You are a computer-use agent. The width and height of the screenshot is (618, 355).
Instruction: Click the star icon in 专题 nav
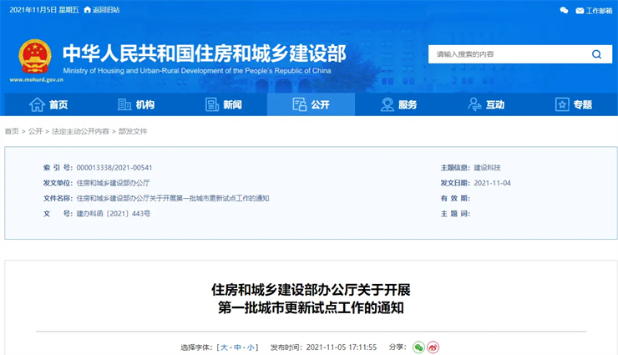tap(562, 104)
